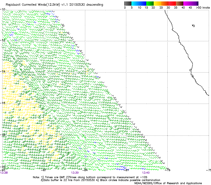Click the '25' legend scale label

[x=161, y=7]
